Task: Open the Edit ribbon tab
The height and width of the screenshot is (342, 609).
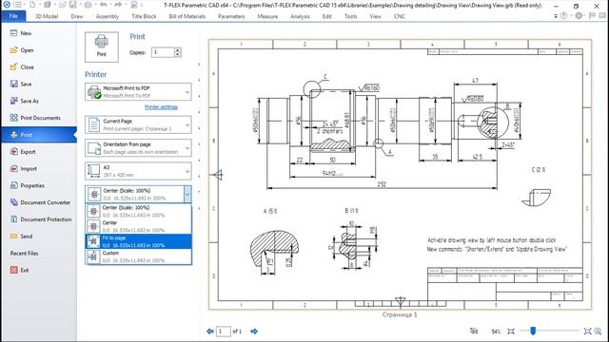Action: tap(327, 16)
